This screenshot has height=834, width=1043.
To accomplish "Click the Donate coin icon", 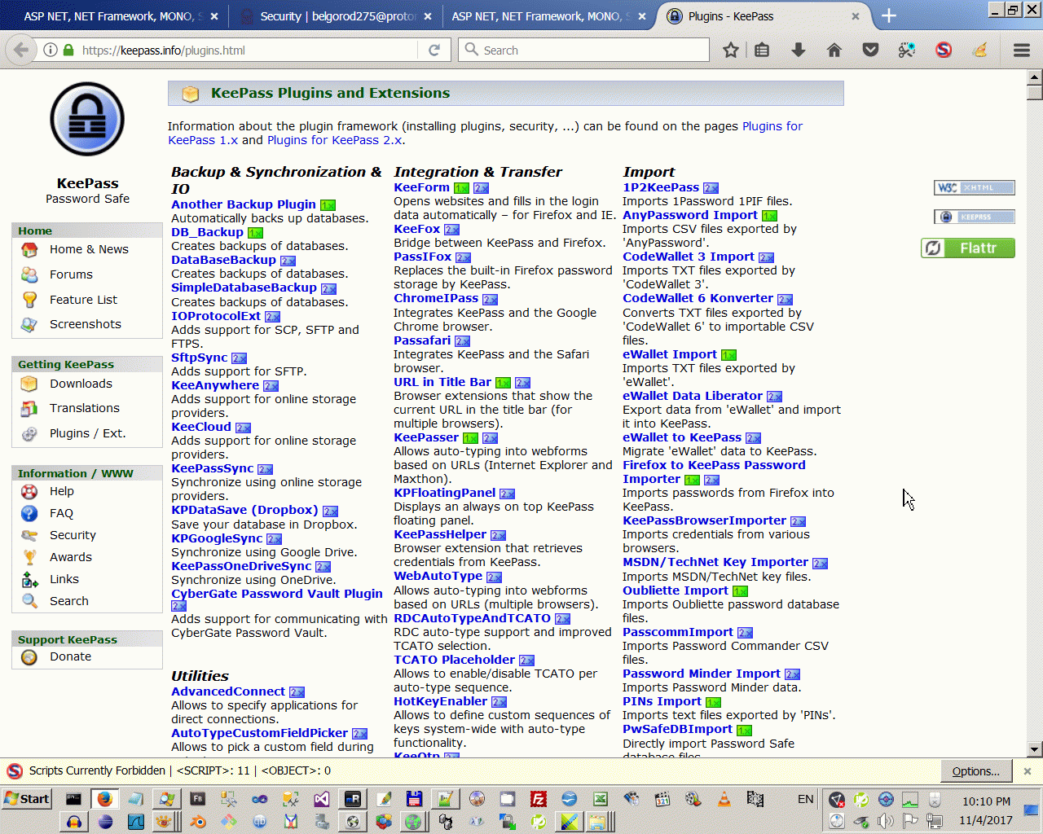I will pyautogui.click(x=29, y=657).
